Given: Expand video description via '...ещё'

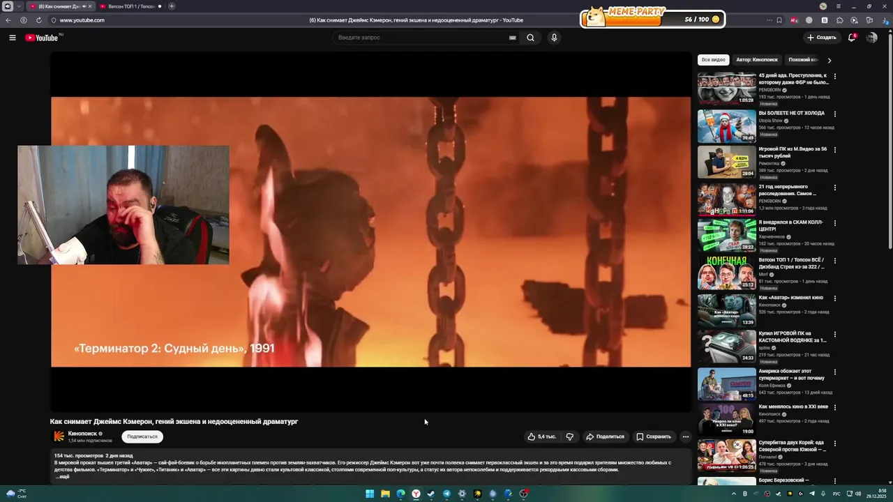Looking at the screenshot, I should [x=63, y=477].
